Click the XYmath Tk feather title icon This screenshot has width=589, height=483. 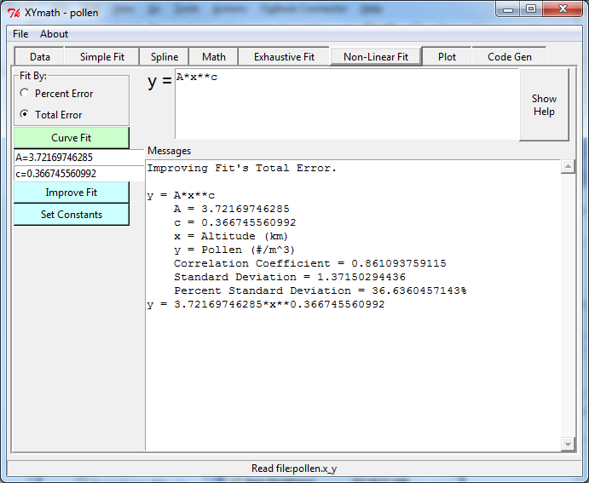pyautogui.click(x=14, y=12)
